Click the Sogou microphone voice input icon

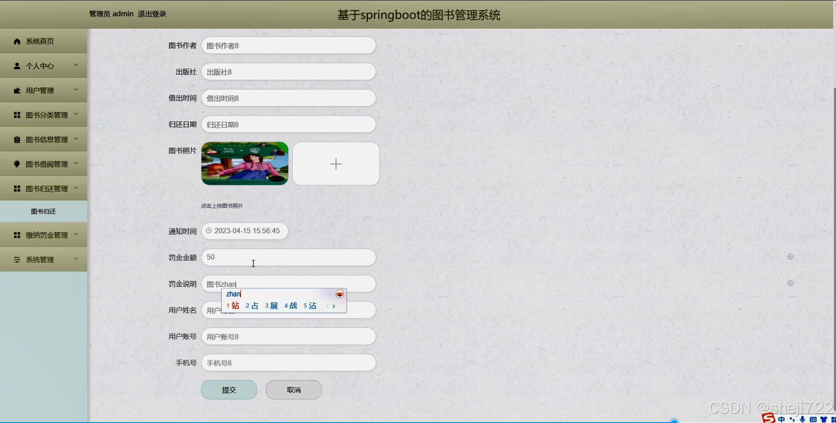tap(802, 419)
